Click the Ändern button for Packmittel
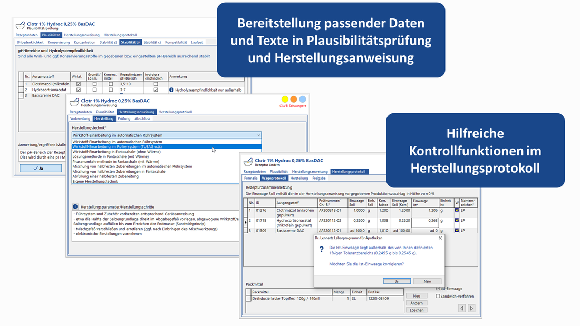 tap(417, 303)
